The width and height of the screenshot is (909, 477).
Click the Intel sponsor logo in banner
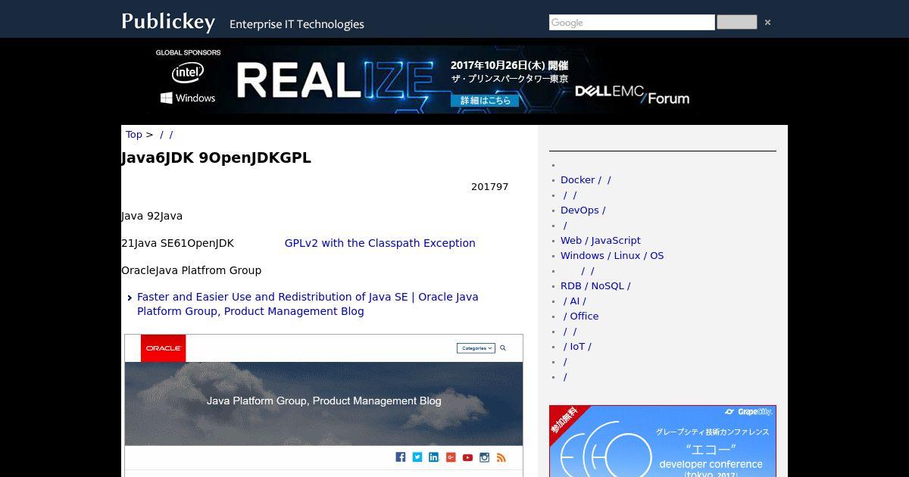pos(188,73)
